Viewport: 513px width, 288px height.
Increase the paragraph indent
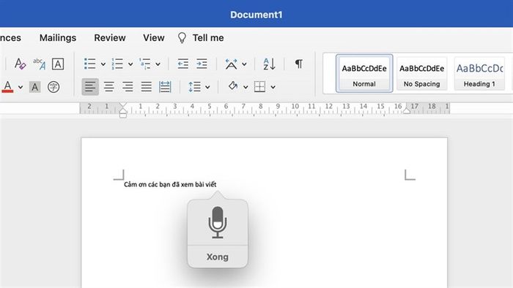(x=202, y=64)
